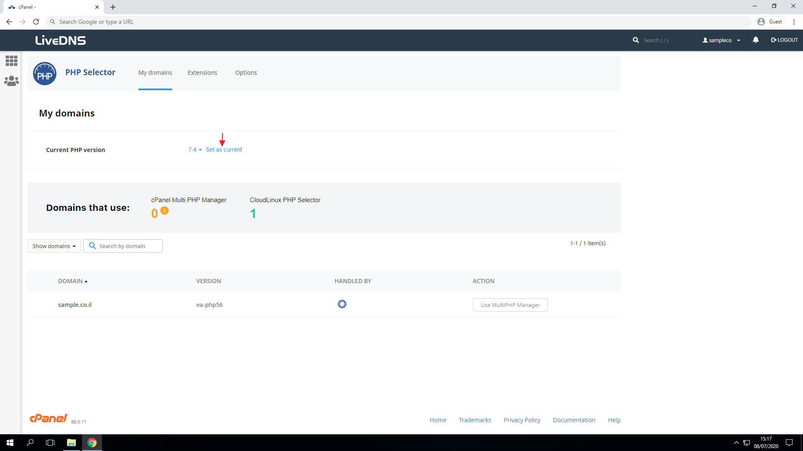This screenshot has height=451, width=803.
Task: Click the sample.co.il domain cell
Action: point(75,305)
